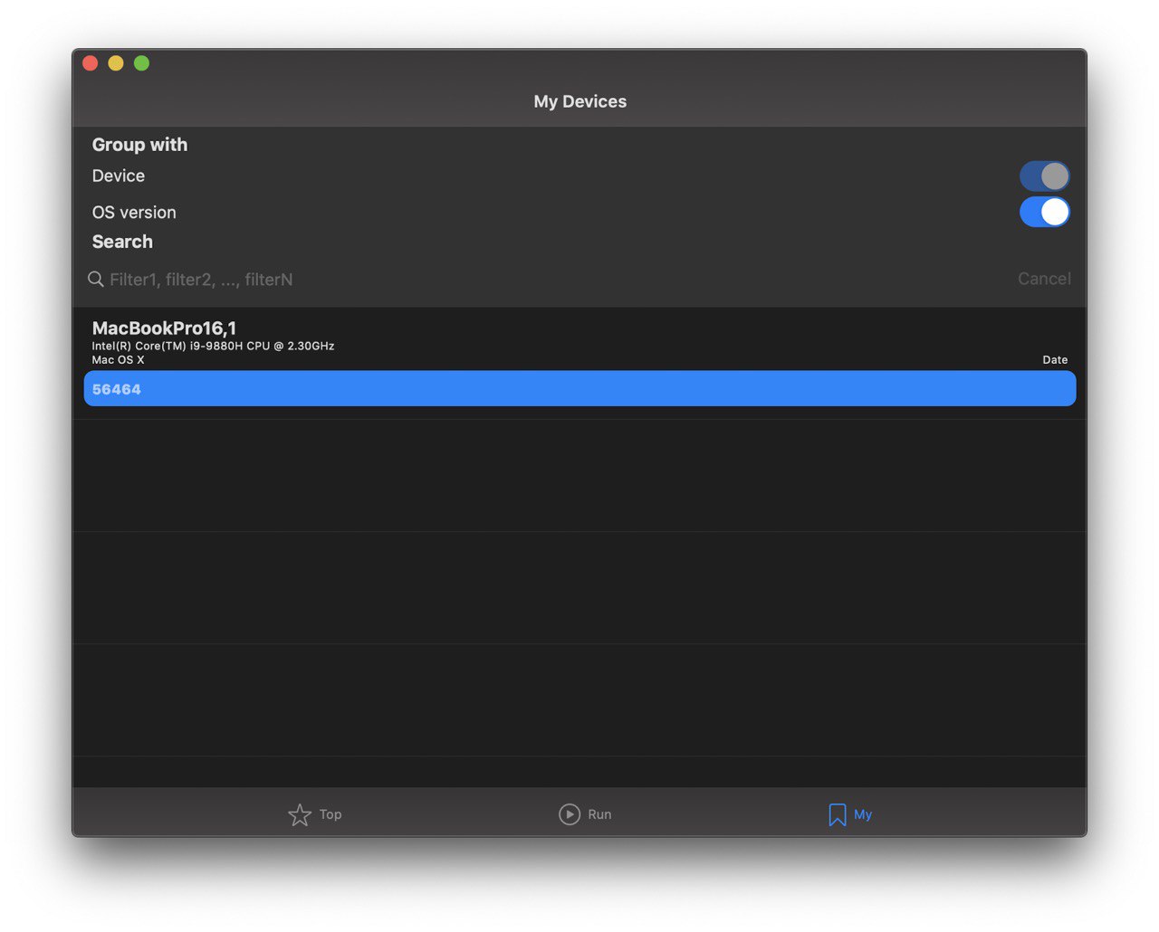This screenshot has height=932, width=1159.
Task: Cancel the search
Action: pos(1044,279)
